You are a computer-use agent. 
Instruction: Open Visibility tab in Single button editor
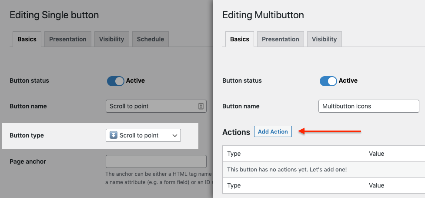(111, 39)
